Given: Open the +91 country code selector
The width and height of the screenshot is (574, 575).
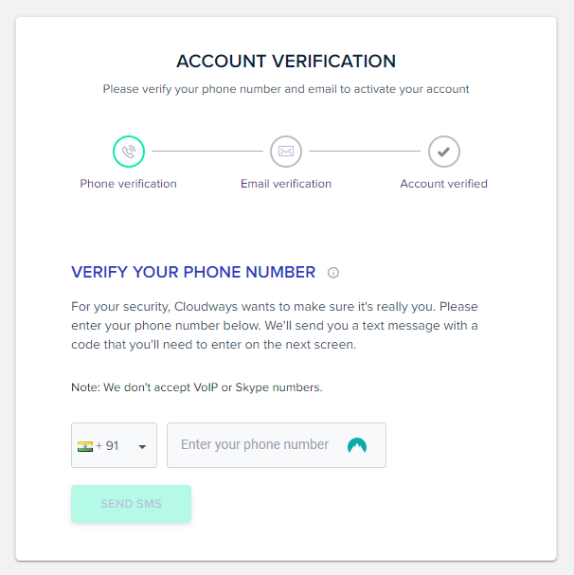Looking at the screenshot, I should pos(114,445).
